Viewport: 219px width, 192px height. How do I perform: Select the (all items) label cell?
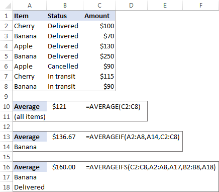pyautogui.click(x=30, y=116)
